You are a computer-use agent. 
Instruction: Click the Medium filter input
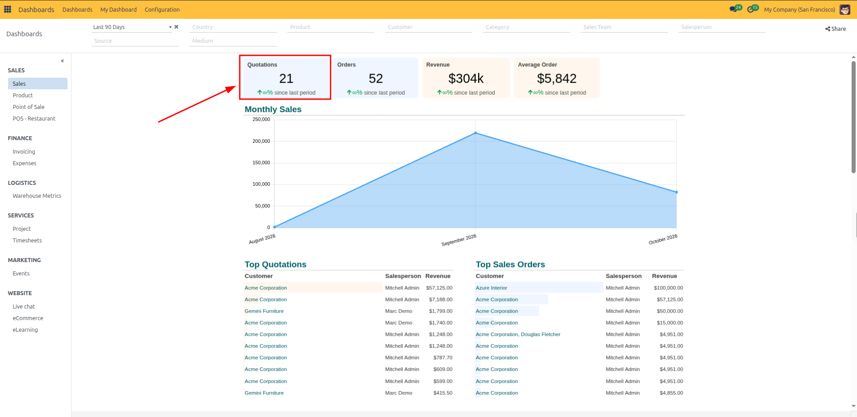pyautogui.click(x=233, y=41)
